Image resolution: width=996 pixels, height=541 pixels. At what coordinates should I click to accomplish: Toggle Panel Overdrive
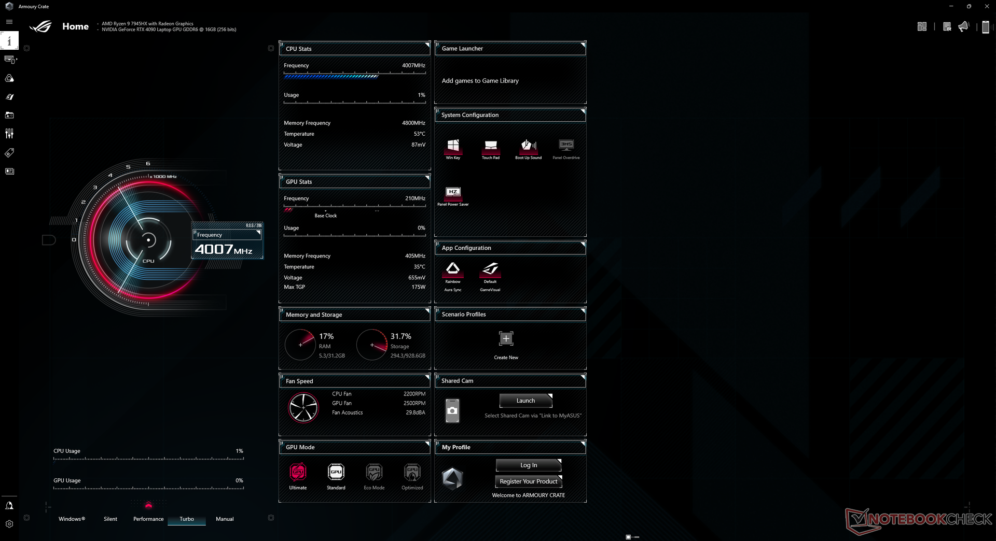tap(566, 149)
